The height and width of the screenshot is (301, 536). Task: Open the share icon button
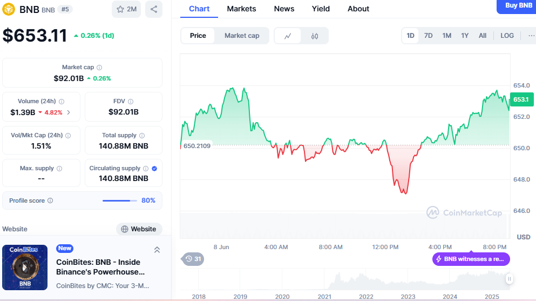tap(154, 9)
